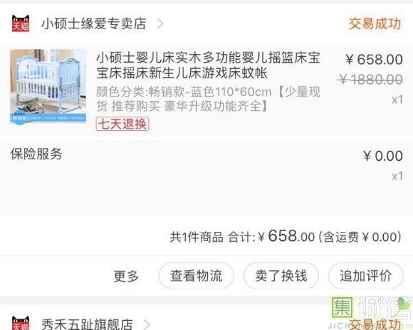Select the 颜色分类 畅销款-蓝色 variant text
413x330 pixels.
209,99
